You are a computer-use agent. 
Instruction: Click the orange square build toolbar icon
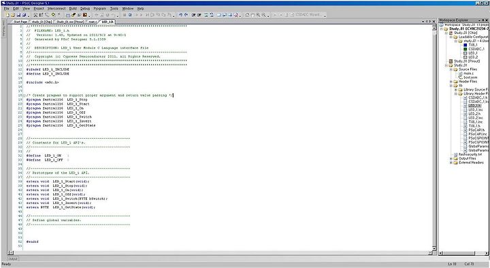click(84, 15)
